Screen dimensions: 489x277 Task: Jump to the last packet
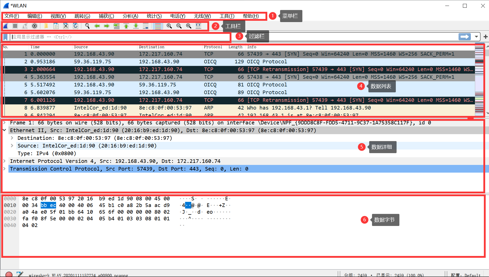[136, 26]
